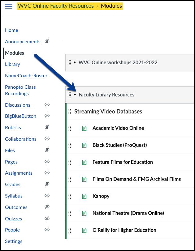Open Films On Demand & FMG Archival Films

coord(137,179)
